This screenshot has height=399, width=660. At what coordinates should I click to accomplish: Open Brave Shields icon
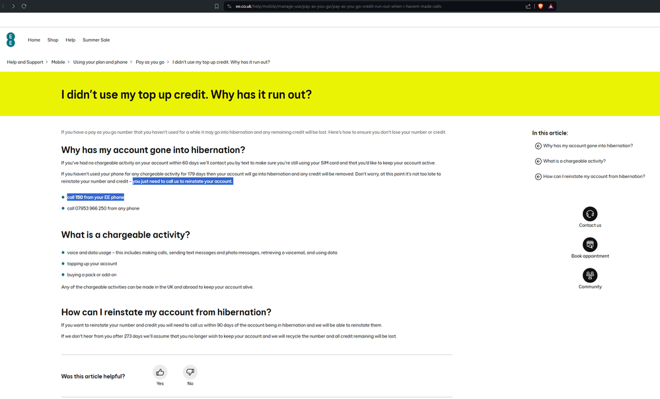540,7
